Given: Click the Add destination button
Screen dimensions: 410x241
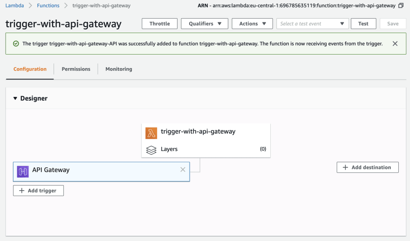Looking at the screenshot, I should coord(368,167).
